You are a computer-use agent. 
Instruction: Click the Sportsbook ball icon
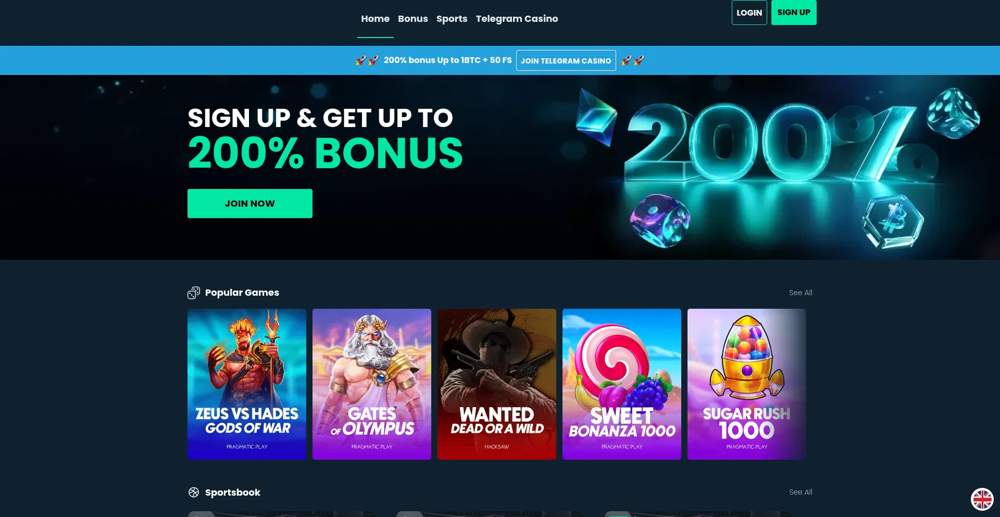[194, 493]
